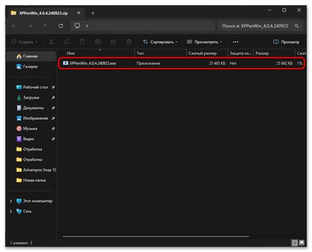Click the Delete trash icon
The width and height of the screenshot is (312, 252).
129,41
